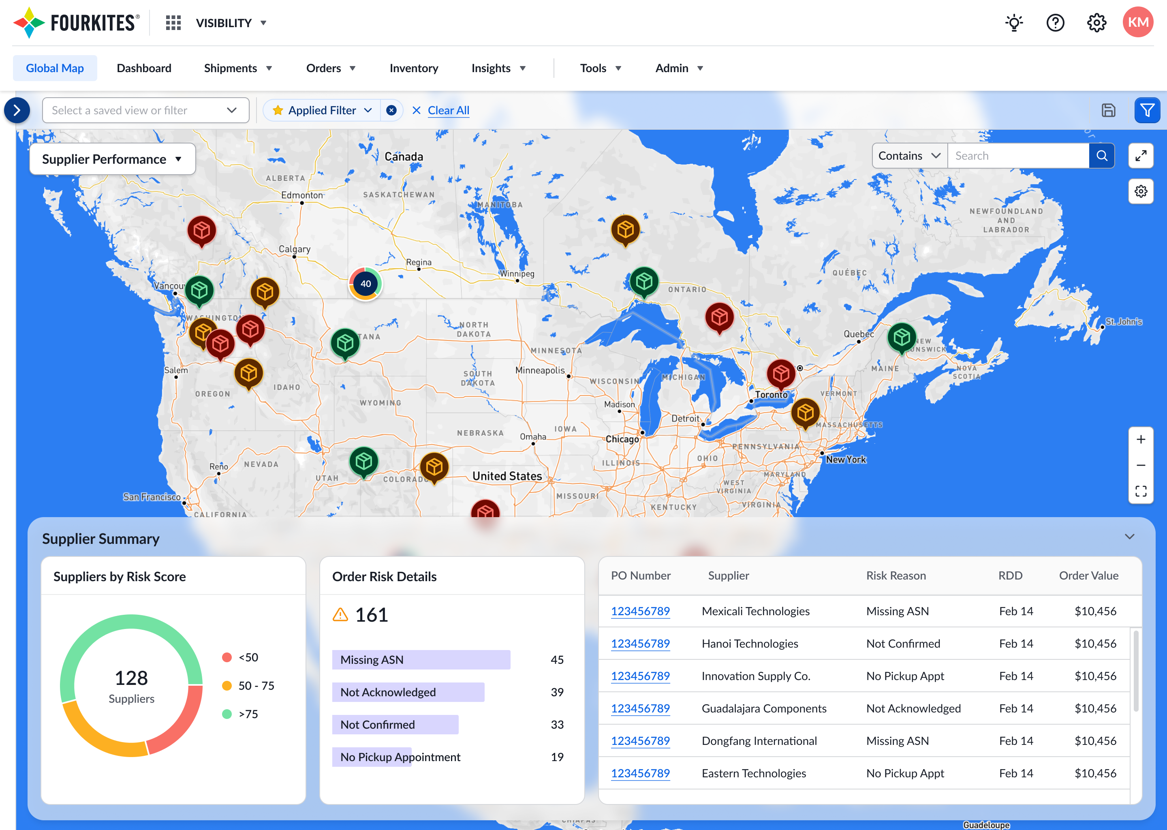Expand map to fullscreen with arrows icon
This screenshot has width=1167, height=830.
[x=1140, y=156]
